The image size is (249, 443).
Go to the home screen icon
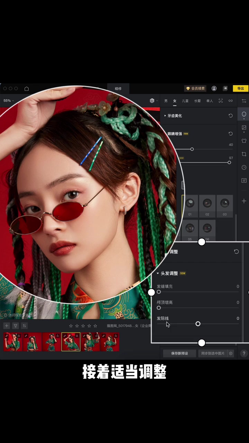(27, 89)
